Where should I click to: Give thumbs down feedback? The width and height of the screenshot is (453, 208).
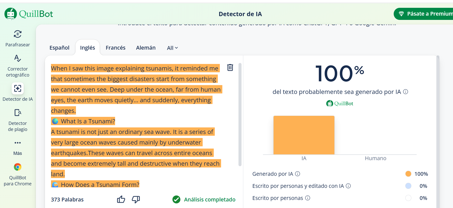pos(136,199)
